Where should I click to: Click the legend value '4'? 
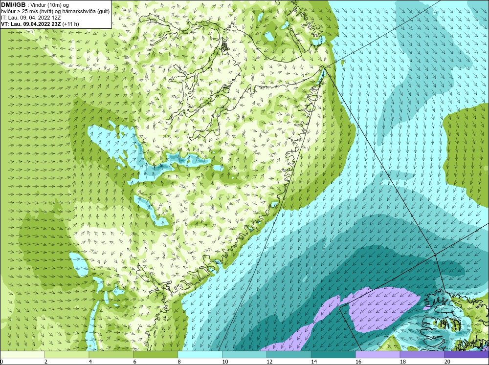[90, 362]
